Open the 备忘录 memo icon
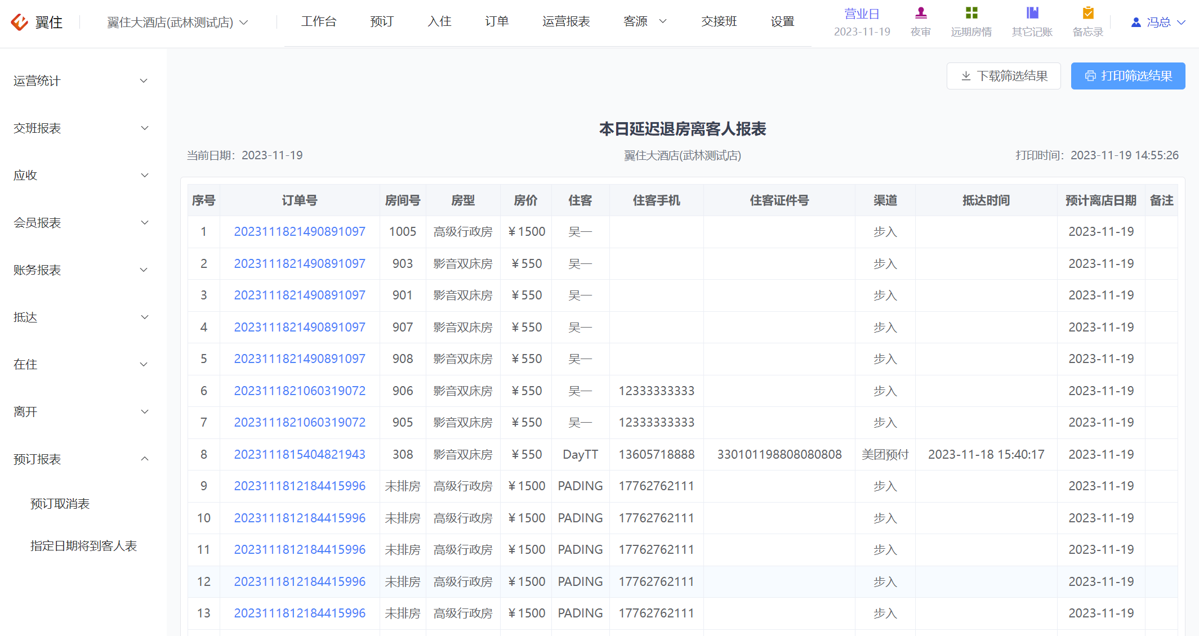 (1088, 13)
